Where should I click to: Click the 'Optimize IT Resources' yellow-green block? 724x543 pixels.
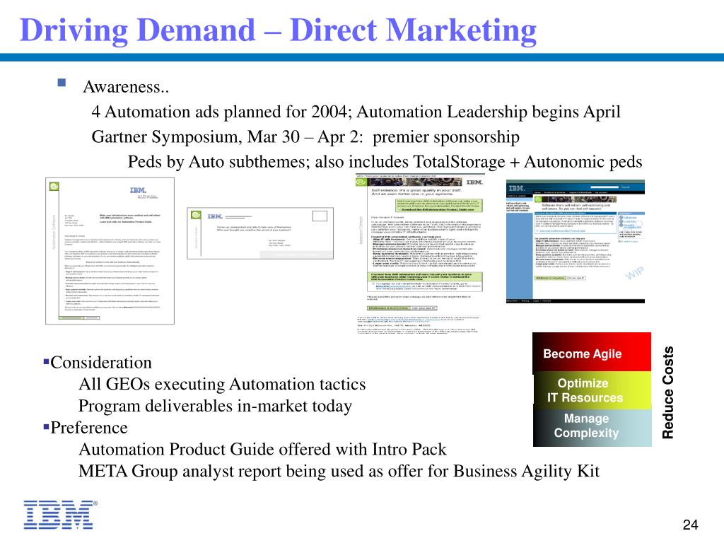click(592, 390)
